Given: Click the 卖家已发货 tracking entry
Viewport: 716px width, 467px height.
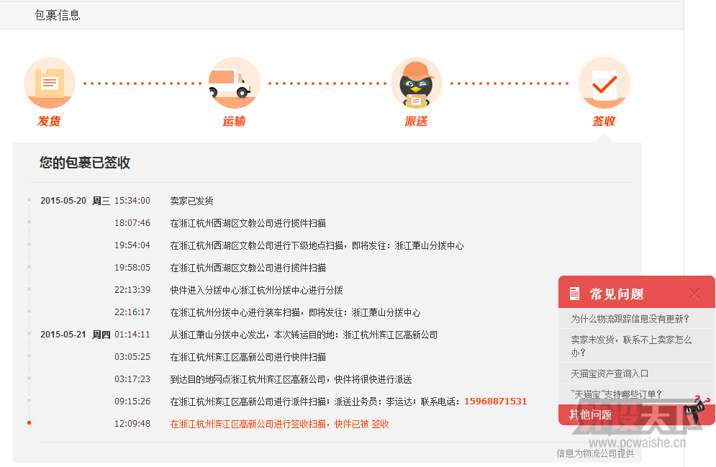Looking at the screenshot, I should click(191, 201).
